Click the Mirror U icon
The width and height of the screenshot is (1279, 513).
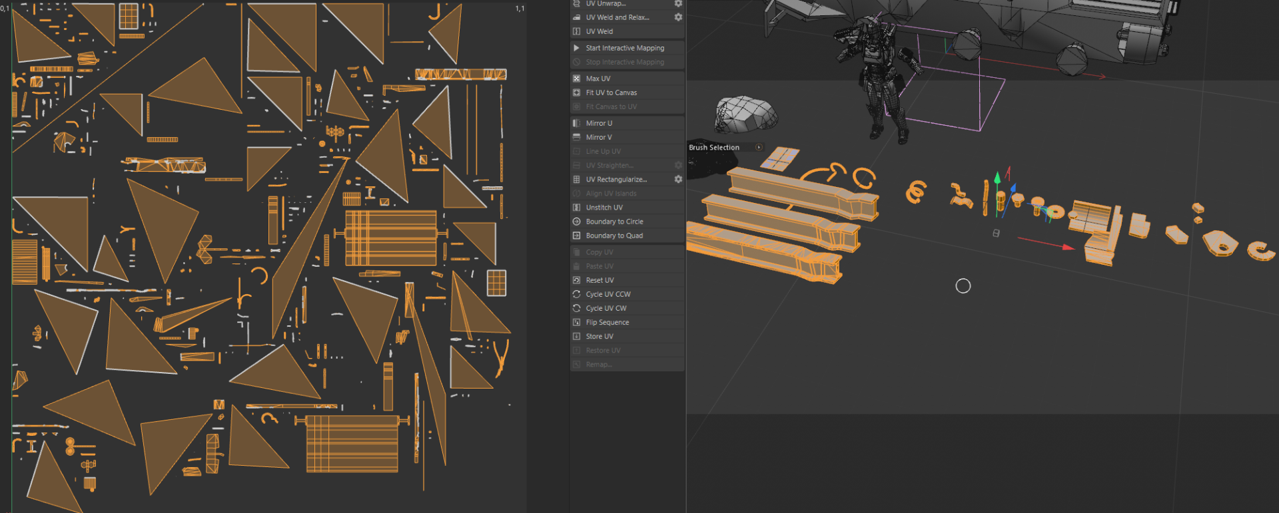coord(577,123)
